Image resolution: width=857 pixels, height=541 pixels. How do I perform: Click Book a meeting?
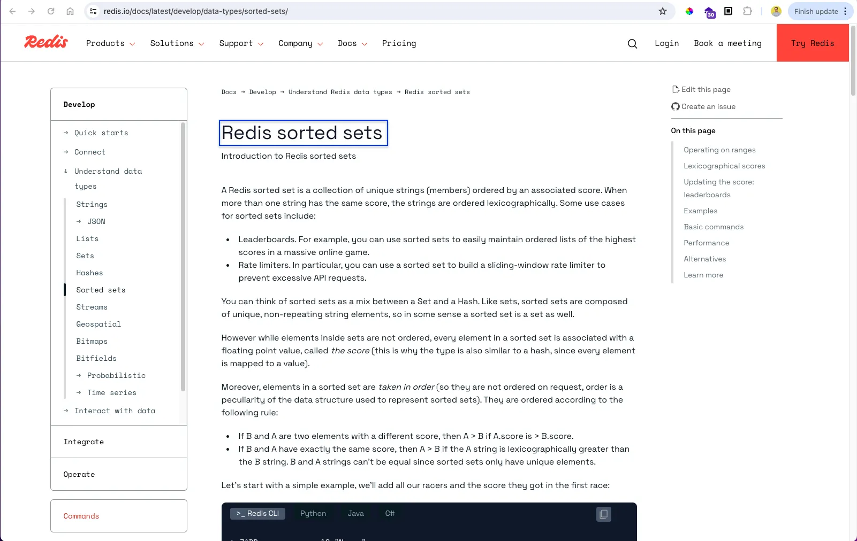727,43
